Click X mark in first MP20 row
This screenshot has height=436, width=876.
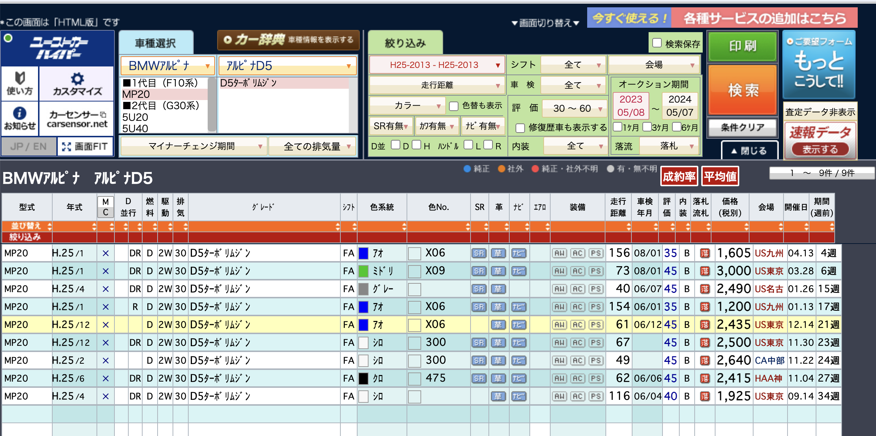[x=106, y=253]
